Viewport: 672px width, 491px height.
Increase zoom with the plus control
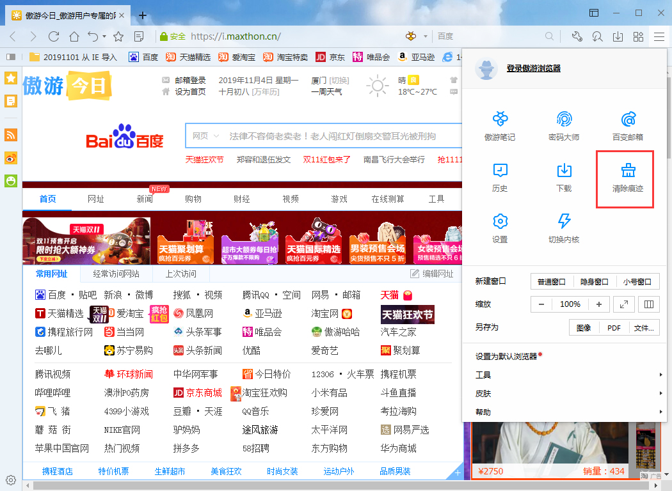(x=600, y=304)
